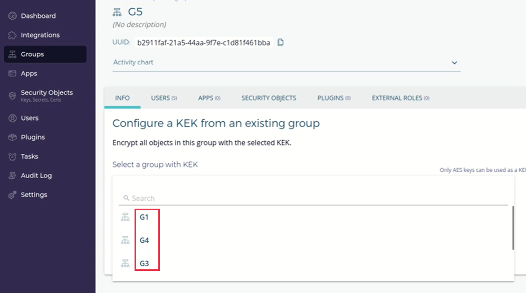Screen dimensions: 526x293
Task: Switch to the Users tab
Action: point(164,98)
